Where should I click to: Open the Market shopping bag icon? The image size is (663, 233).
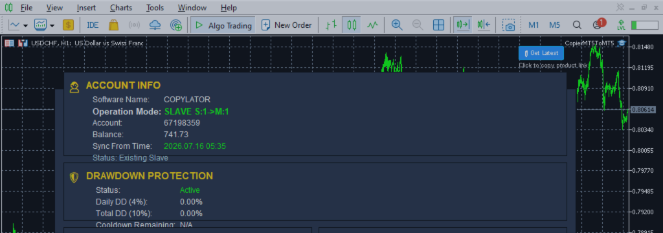[113, 25]
